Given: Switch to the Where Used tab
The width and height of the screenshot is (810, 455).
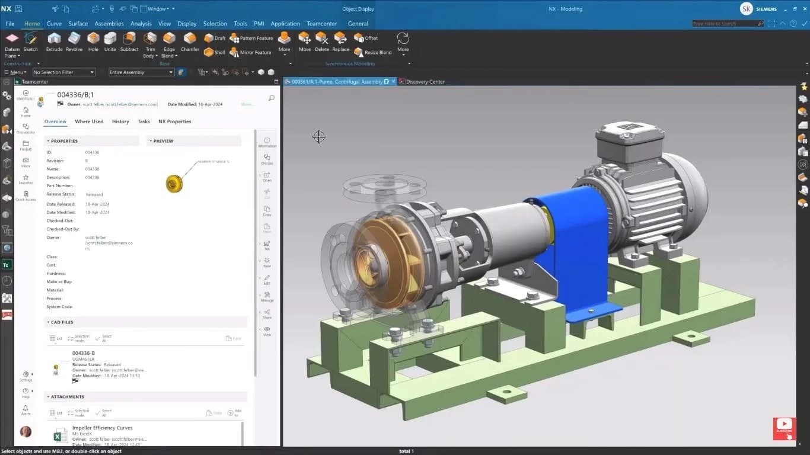Looking at the screenshot, I should pyautogui.click(x=89, y=121).
